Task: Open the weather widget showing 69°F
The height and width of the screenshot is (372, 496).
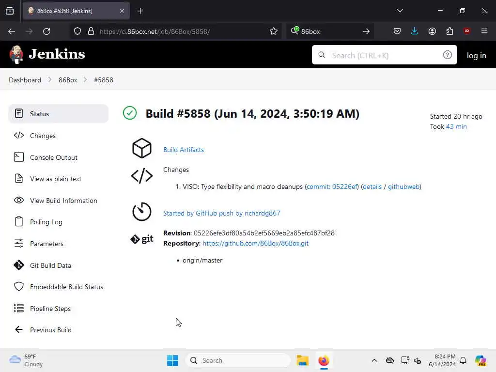Action: click(27, 360)
